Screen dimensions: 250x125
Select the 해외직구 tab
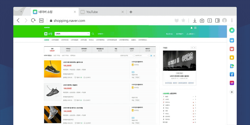pos(148,50)
